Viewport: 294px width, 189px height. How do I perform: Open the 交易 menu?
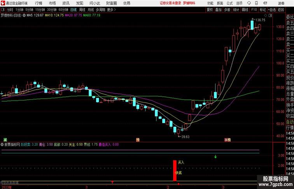click(x=126, y=3)
